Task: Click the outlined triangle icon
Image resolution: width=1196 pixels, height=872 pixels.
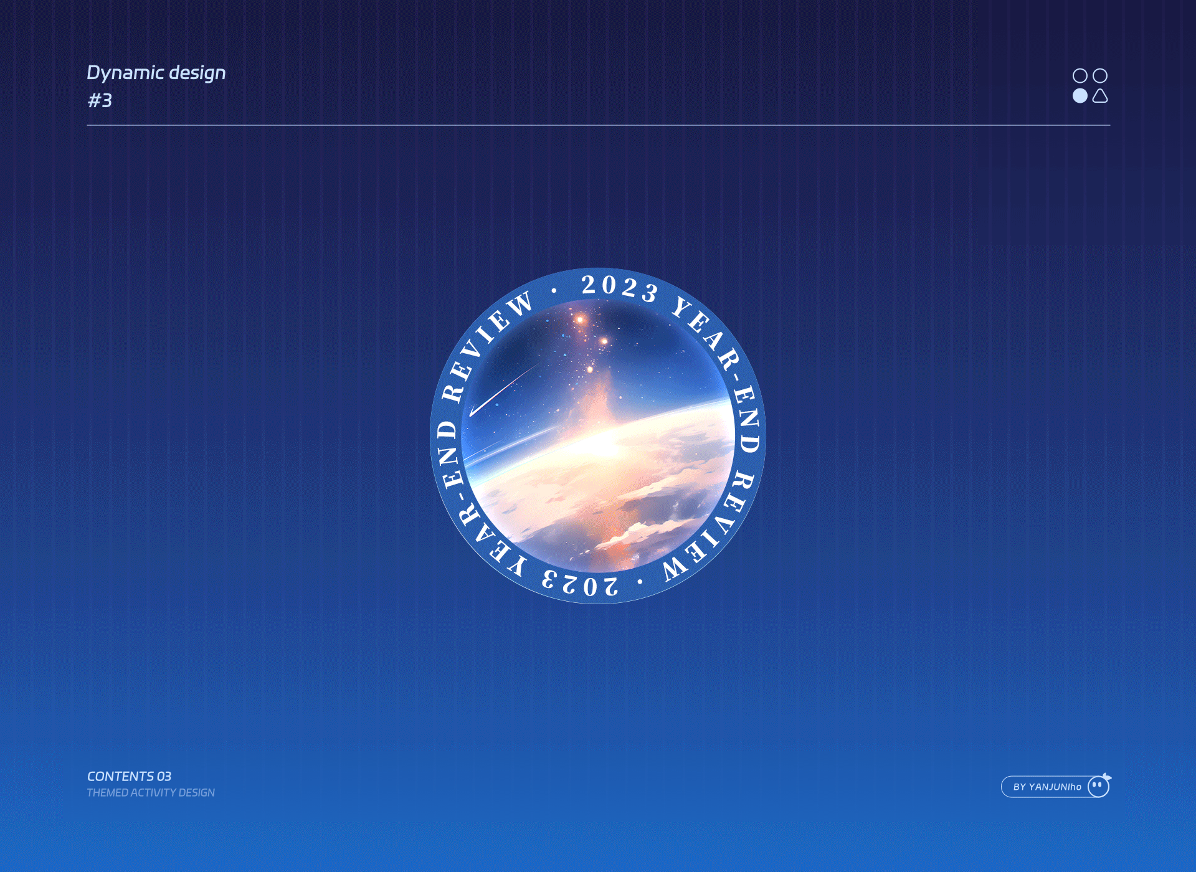Action: [1100, 96]
